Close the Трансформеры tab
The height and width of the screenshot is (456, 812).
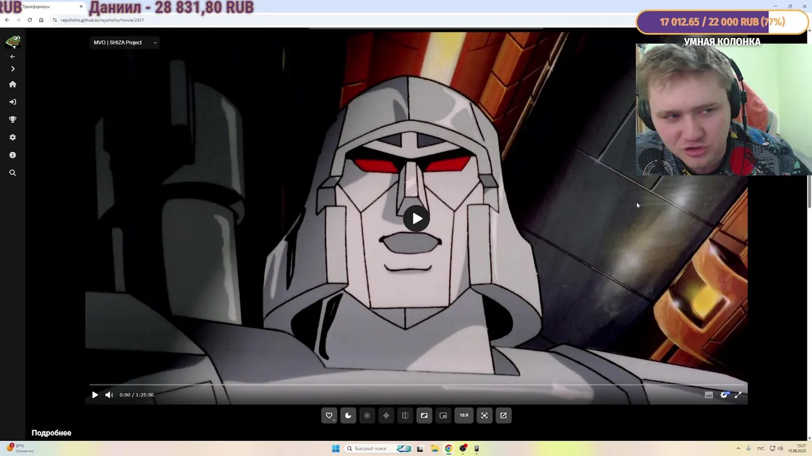(81, 6)
